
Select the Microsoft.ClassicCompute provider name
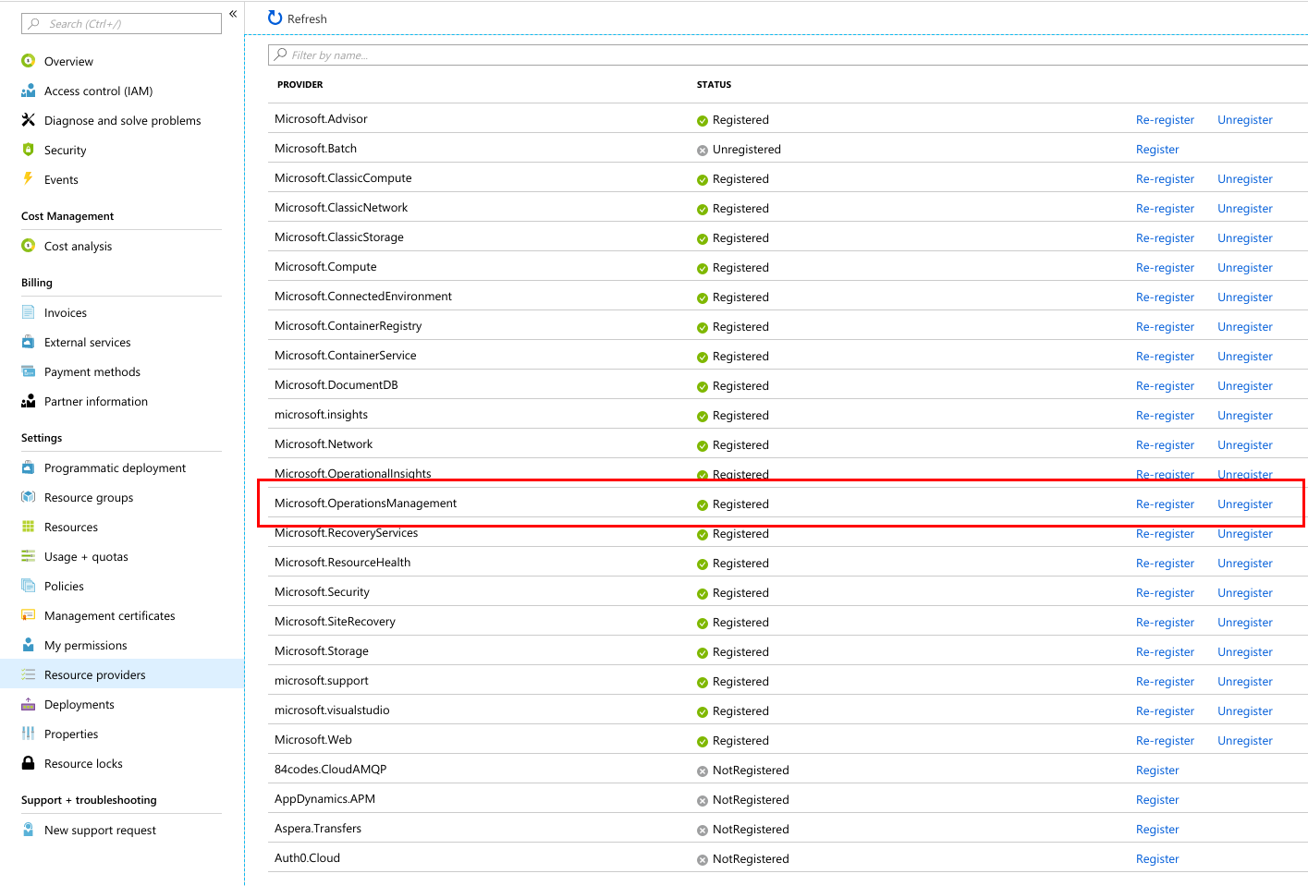[x=343, y=178]
